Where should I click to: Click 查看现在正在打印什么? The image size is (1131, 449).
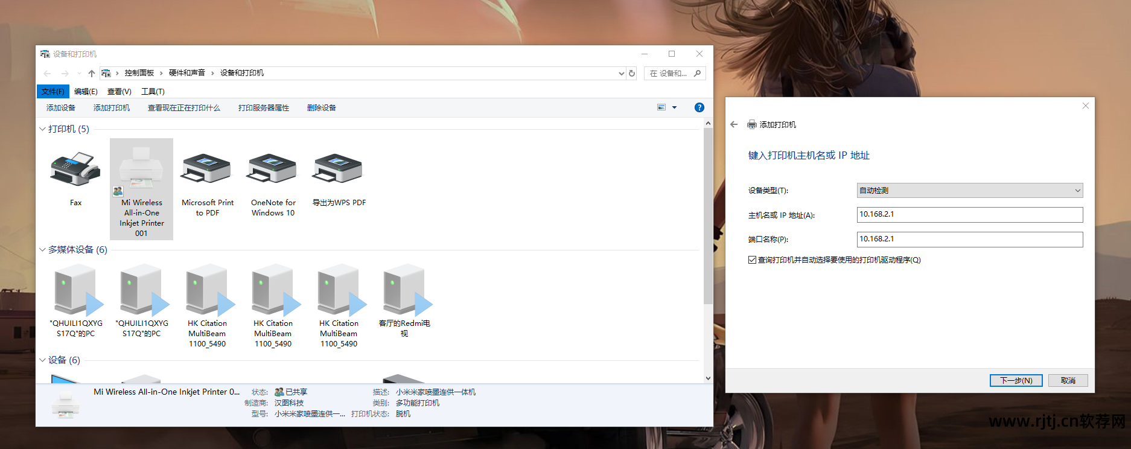(184, 108)
